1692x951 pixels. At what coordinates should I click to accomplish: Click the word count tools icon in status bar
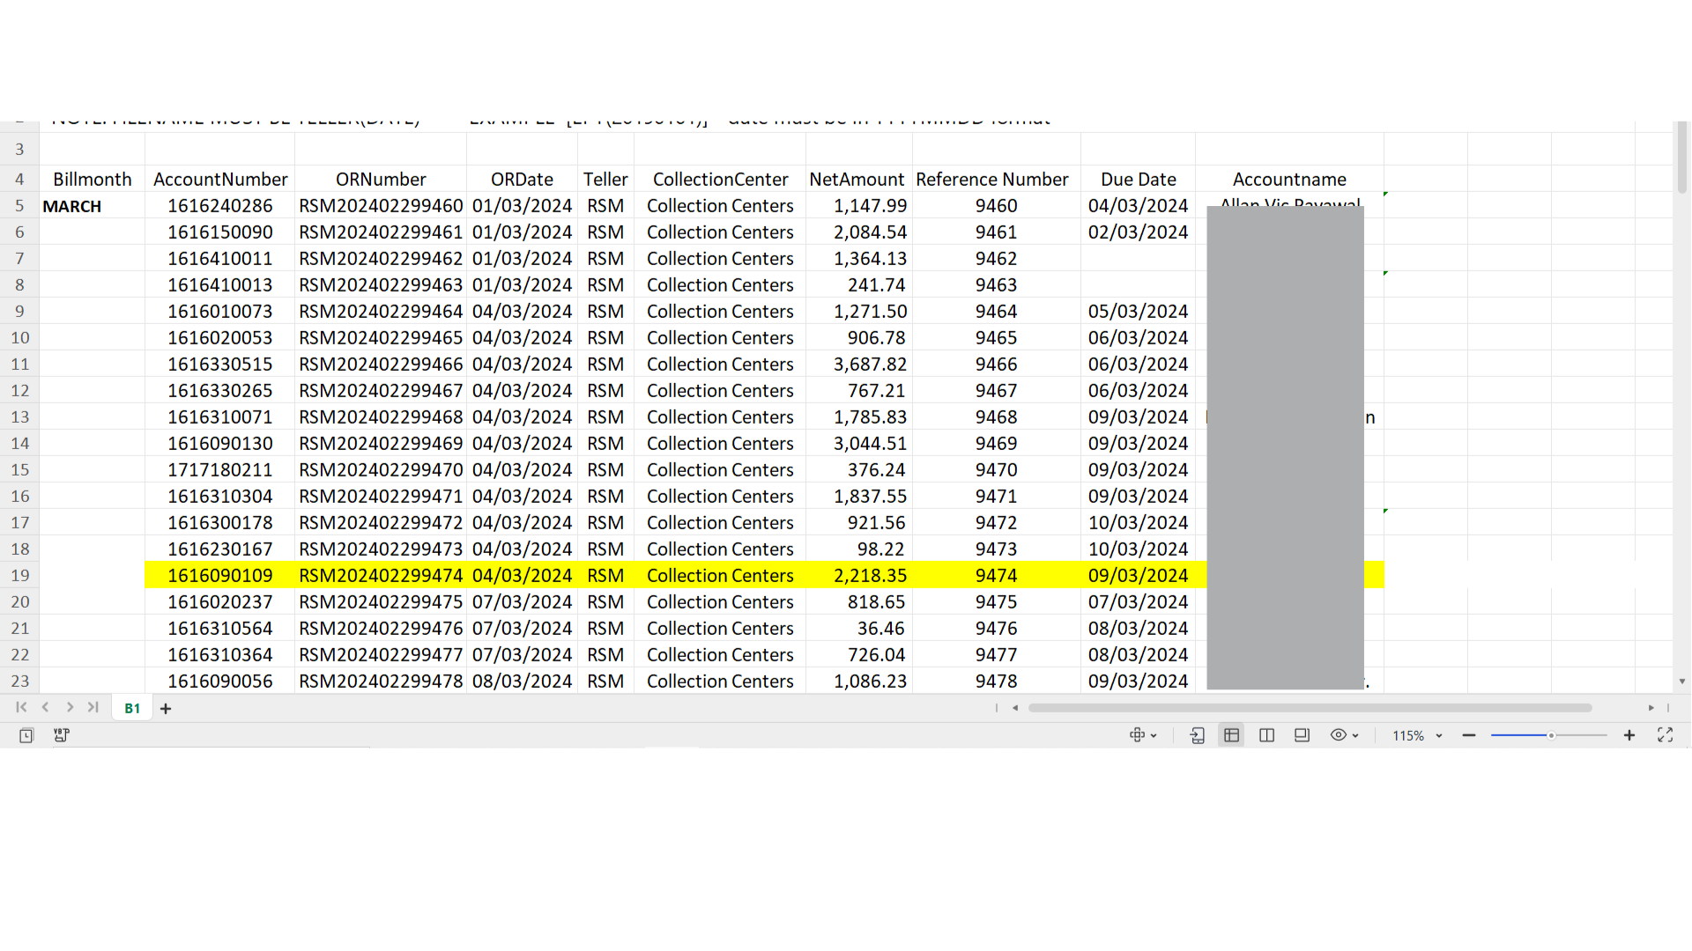62,735
